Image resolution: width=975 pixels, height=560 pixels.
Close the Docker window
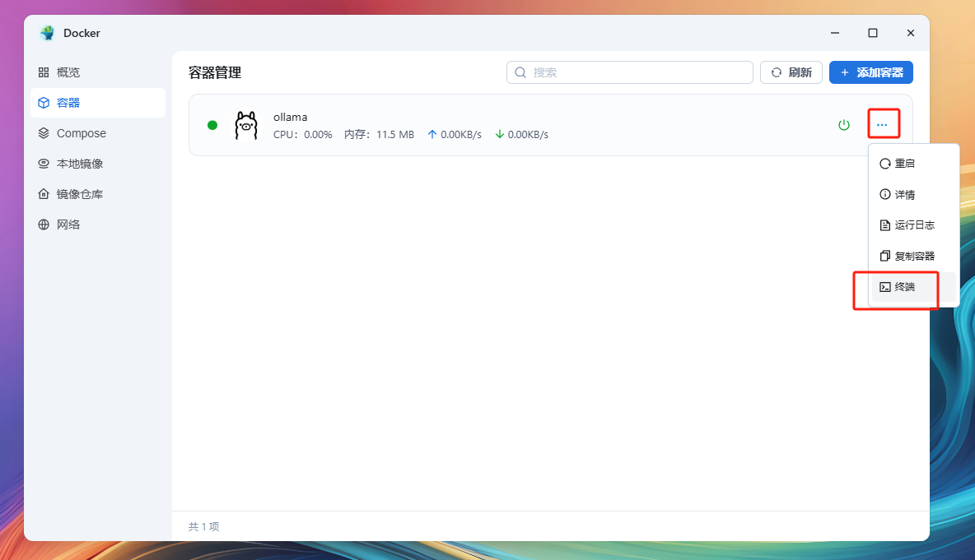click(910, 33)
